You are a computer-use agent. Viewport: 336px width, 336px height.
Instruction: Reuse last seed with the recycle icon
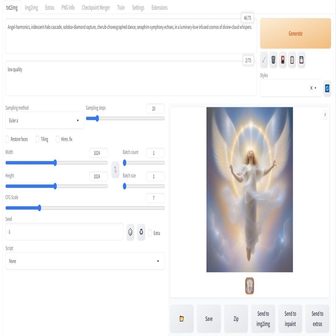(141, 232)
